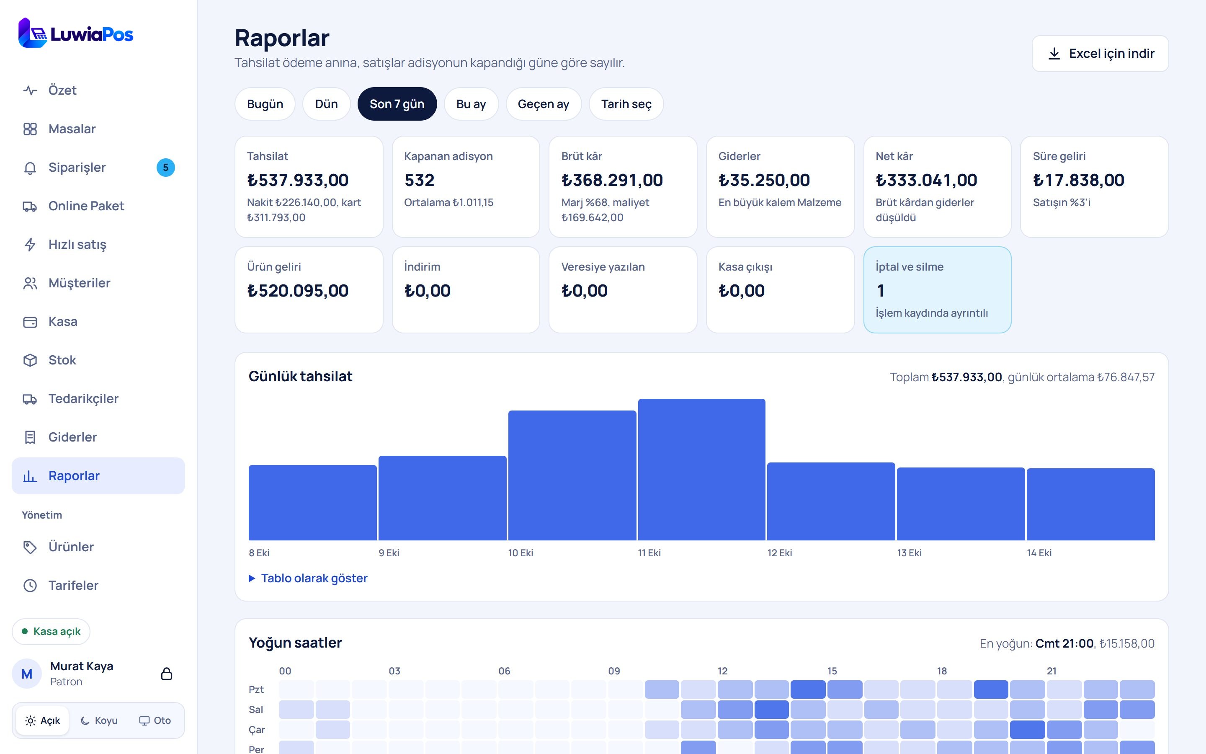This screenshot has width=1206, height=754.
Task: Click the Müşteriler people icon
Action: 30,283
